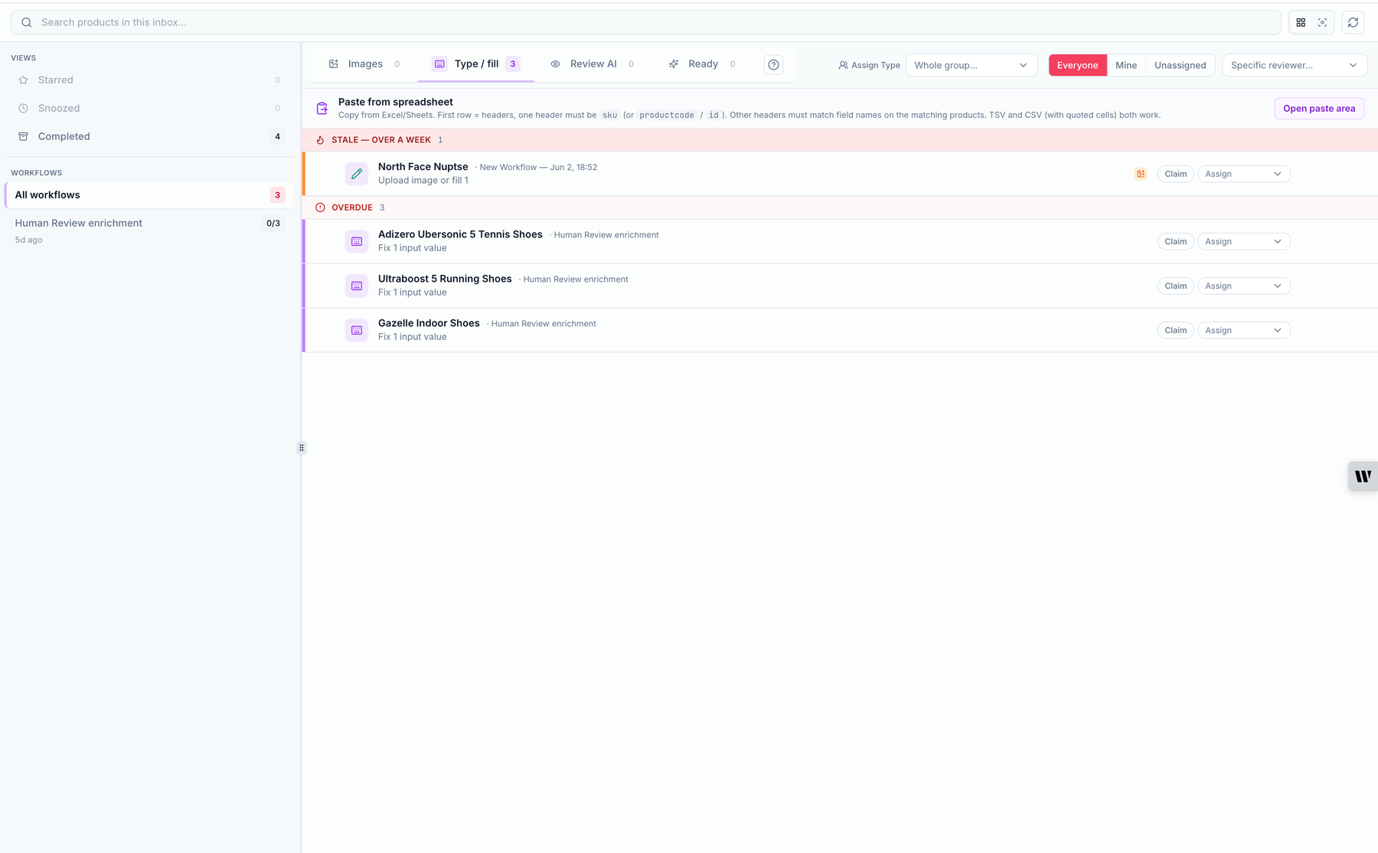
Task: Open the Ultraboost 5 Running Shoes title
Action: 445,279
